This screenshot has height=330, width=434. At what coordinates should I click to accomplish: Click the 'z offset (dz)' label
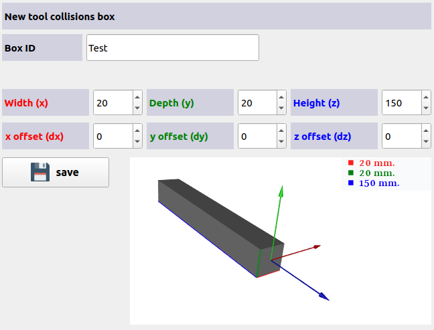322,137
